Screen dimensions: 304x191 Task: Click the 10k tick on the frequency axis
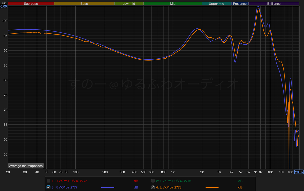pos(270,172)
